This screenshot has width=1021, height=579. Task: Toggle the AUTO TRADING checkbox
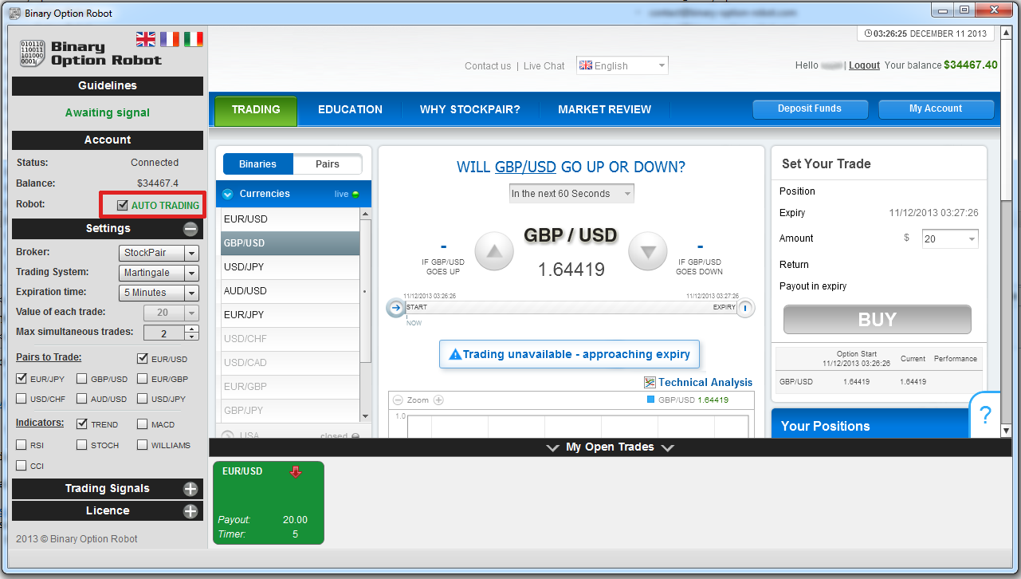point(122,205)
